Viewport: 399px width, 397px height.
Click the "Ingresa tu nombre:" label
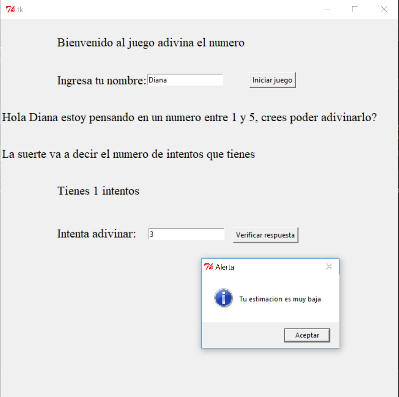pos(102,80)
